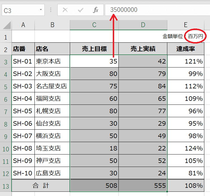Select the total 売上実績 cell showing 555
Image resolution: width=210 pixels, height=196 pixels.
pyautogui.click(x=143, y=186)
